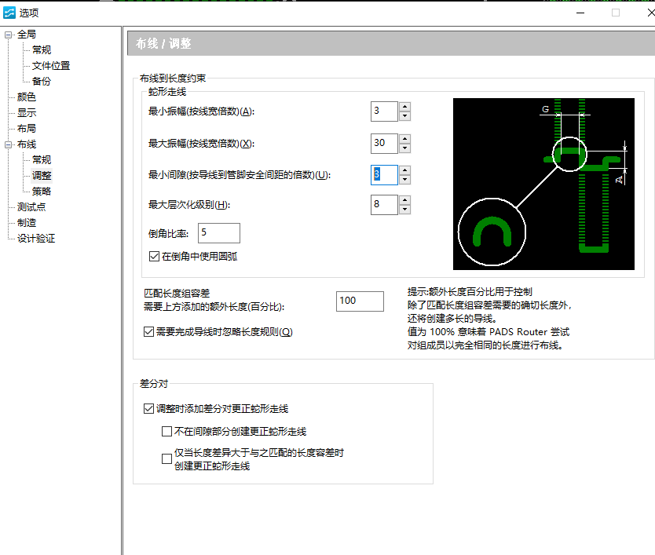Viewport: 655px width, 555px height.
Task: Disable 调整时添加差分对更正蛇形走线 checkbox
Action: pos(149,409)
